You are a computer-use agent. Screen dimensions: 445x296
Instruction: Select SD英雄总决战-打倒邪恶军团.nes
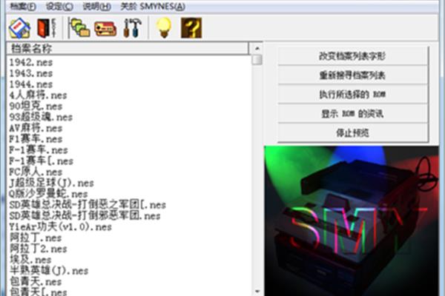click(85, 216)
